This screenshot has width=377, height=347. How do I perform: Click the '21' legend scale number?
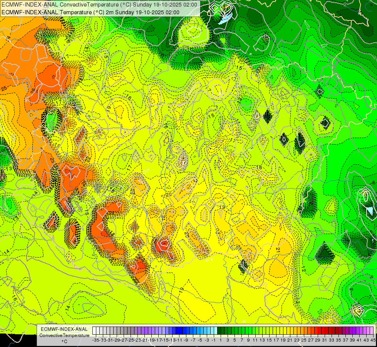[x=290, y=340]
